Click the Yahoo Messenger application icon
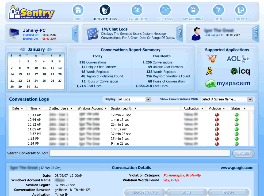The image size is (264, 196). (x=211, y=59)
